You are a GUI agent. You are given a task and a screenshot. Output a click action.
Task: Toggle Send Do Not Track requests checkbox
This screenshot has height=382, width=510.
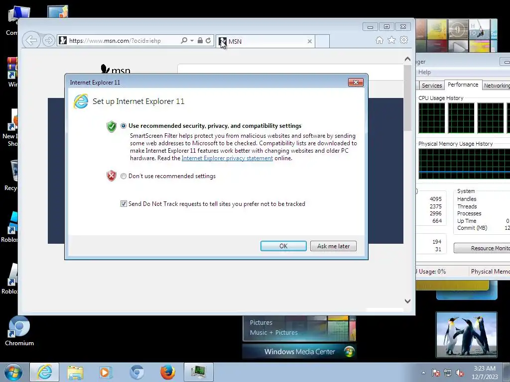[x=124, y=203]
